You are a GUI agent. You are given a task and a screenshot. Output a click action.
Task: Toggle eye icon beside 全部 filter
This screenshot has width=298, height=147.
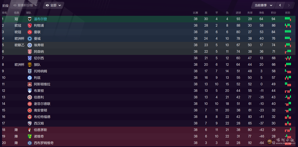click(47, 5)
